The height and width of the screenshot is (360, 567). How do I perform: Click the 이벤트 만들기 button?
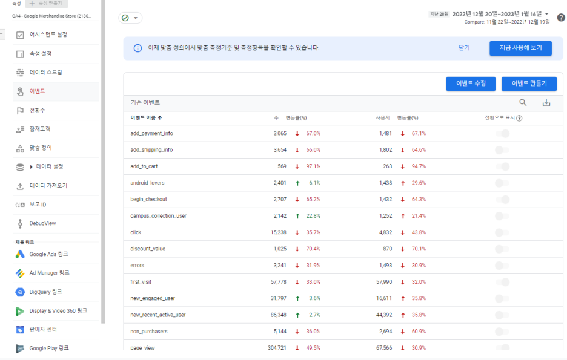tap(529, 83)
